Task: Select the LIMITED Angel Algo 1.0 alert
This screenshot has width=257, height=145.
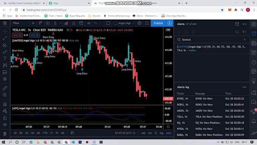Action: (212, 48)
